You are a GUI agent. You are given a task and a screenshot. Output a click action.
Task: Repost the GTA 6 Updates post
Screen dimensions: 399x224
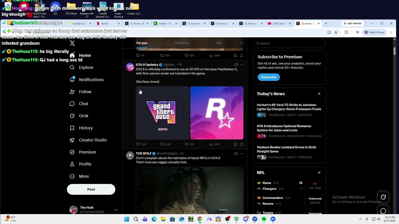pos(165,144)
